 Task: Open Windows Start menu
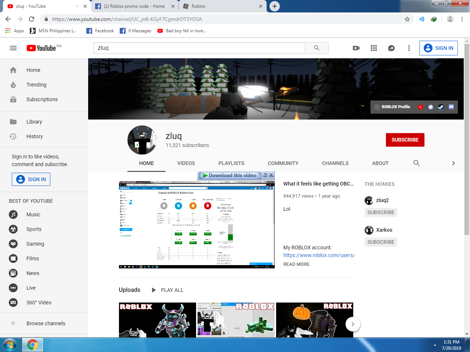[10, 345]
